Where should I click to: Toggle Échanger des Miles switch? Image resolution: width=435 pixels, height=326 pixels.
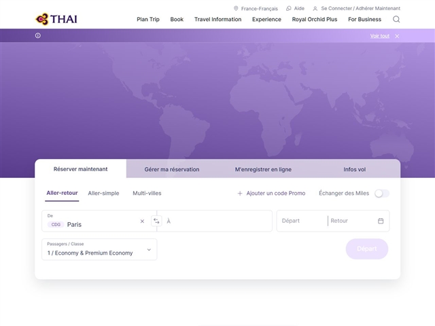(x=382, y=193)
